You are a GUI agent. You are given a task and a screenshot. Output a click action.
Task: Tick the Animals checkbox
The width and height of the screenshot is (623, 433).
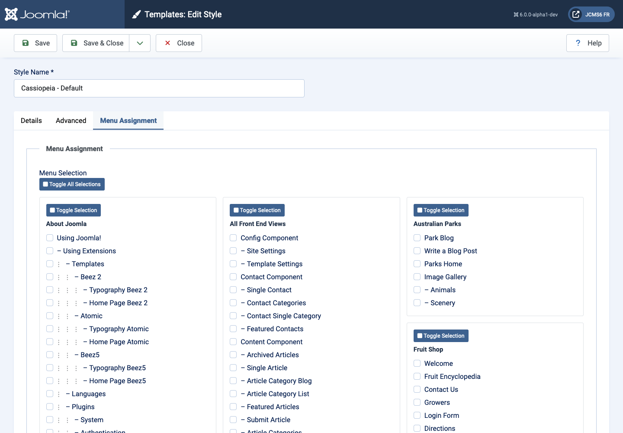pos(417,290)
